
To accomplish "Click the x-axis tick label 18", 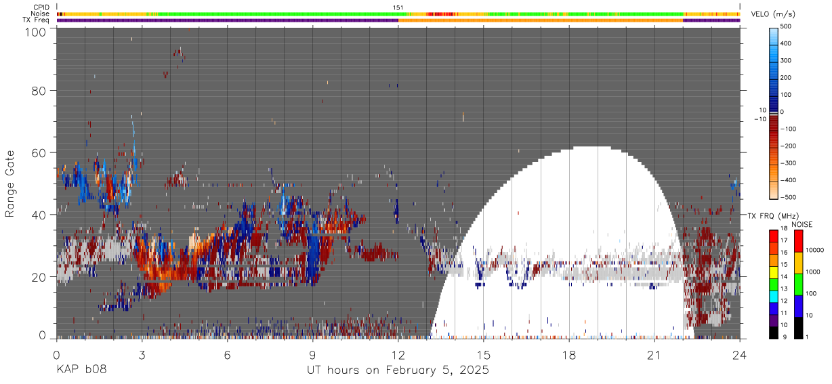I will [x=568, y=355].
